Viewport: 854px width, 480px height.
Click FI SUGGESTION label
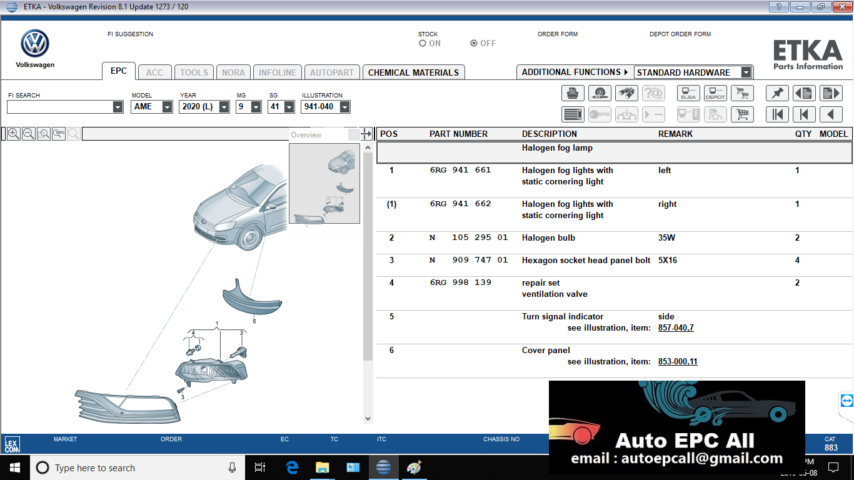pyautogui.click(x=130, y=34)
